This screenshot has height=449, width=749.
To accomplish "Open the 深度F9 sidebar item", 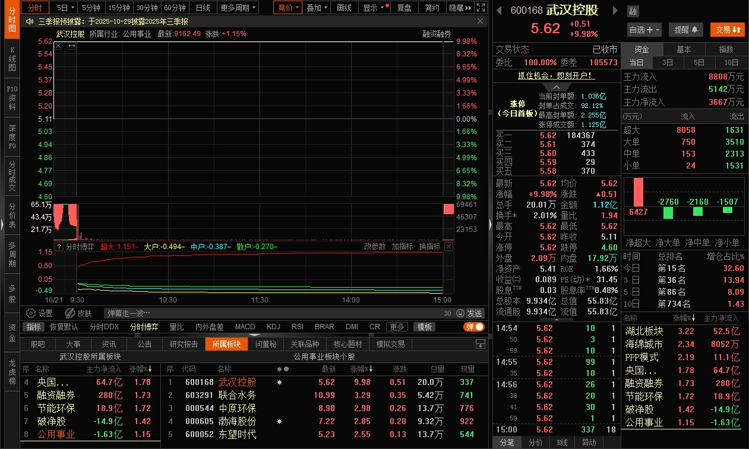I will tap(12, 137).
